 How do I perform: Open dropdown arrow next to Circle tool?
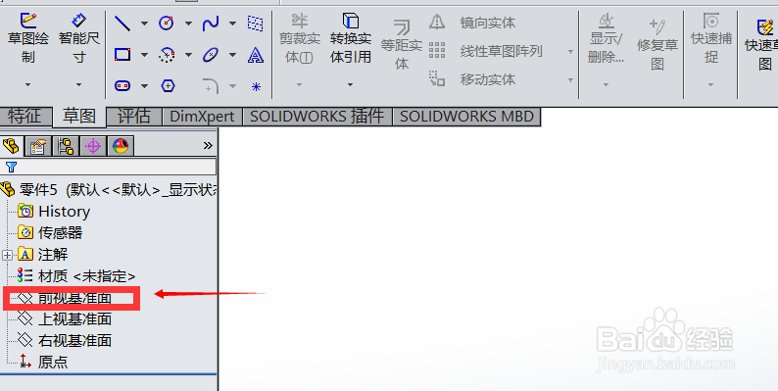click(188, 24)
